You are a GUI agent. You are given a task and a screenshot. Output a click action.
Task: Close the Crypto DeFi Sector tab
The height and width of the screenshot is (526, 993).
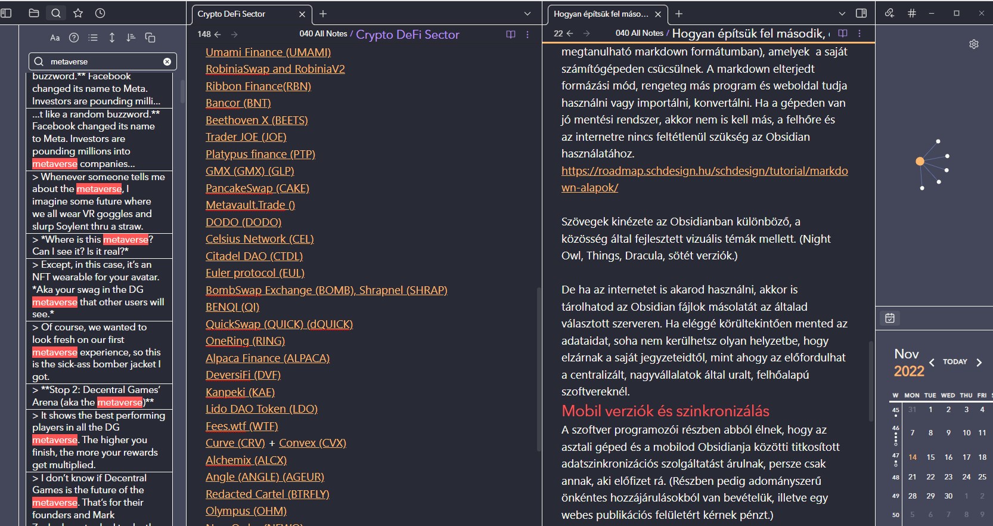coord(302,14)
